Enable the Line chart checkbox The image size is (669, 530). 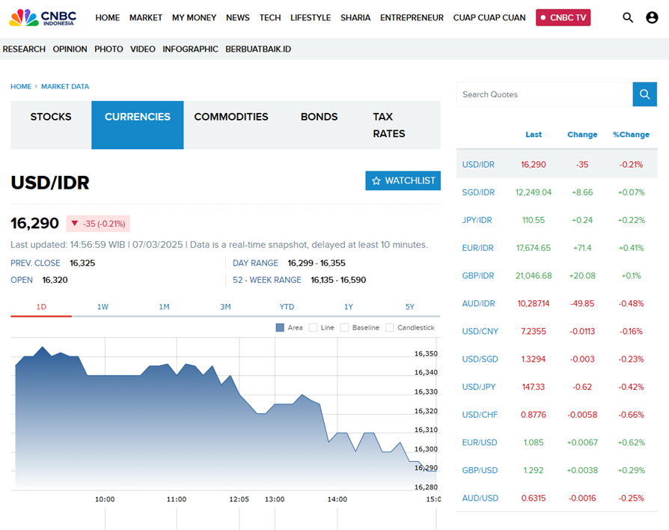(x=313, y=327)
